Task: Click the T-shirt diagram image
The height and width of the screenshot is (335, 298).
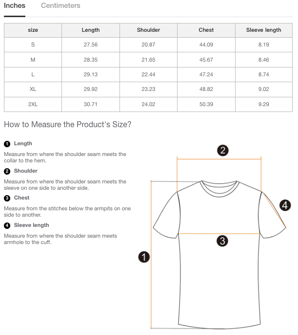Action: (x=219, y=254)
